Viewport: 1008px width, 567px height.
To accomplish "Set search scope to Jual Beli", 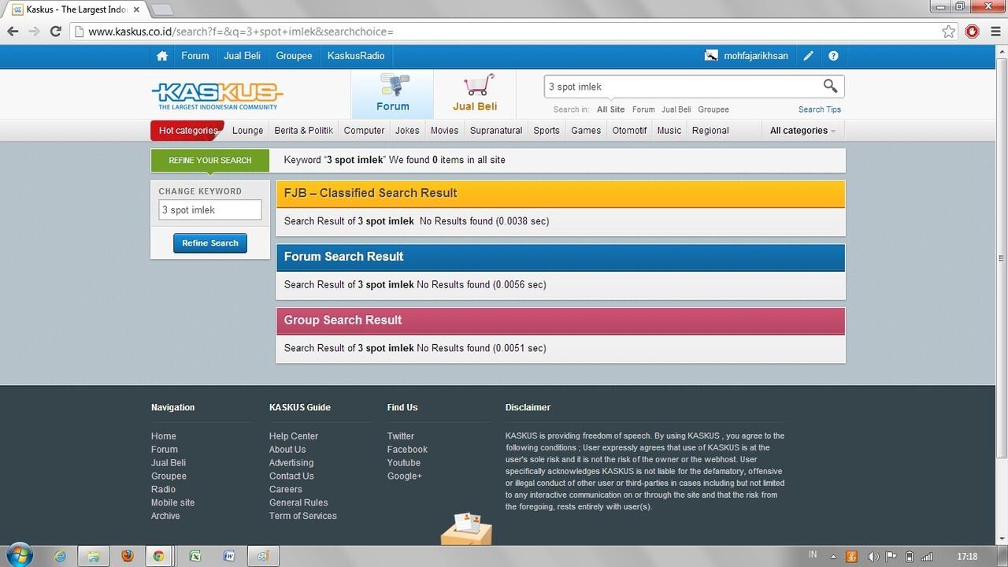I will pos(676,109).
